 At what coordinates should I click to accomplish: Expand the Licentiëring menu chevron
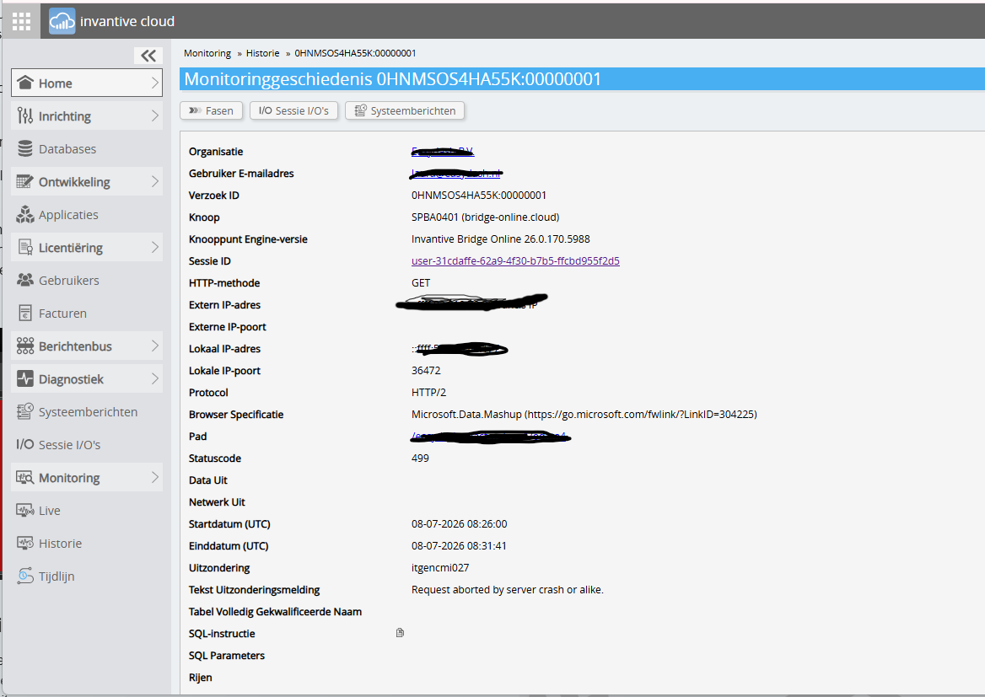click(154, 248)
